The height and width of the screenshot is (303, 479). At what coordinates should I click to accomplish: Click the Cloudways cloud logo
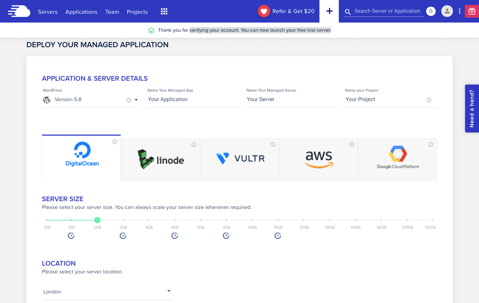[19, 11]
